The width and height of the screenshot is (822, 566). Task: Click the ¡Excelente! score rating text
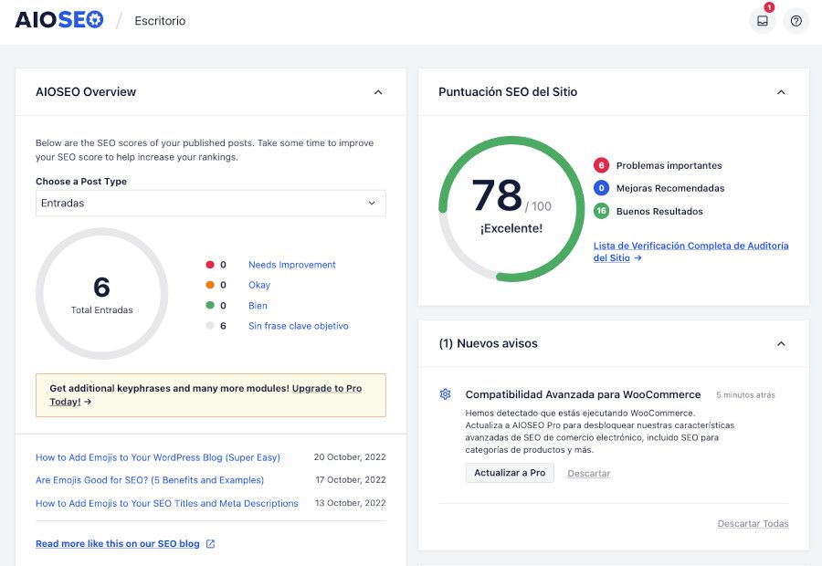(x=511, y=228)
